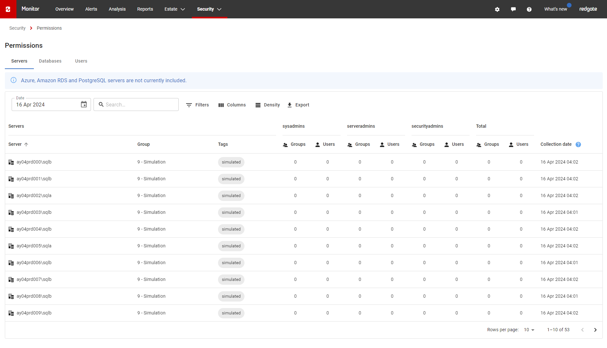The height and width of the screenshot is (348, 607).
Task: Open What's new link
Action: 555,9
